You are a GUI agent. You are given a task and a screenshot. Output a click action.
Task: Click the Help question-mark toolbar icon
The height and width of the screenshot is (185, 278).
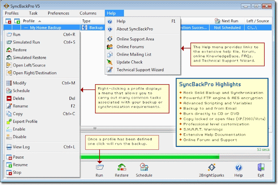[238, 167]
